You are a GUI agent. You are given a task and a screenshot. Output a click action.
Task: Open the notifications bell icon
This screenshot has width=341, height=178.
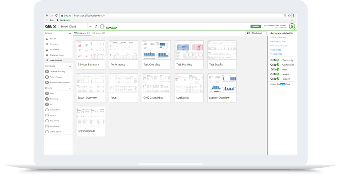click(96, 26)
